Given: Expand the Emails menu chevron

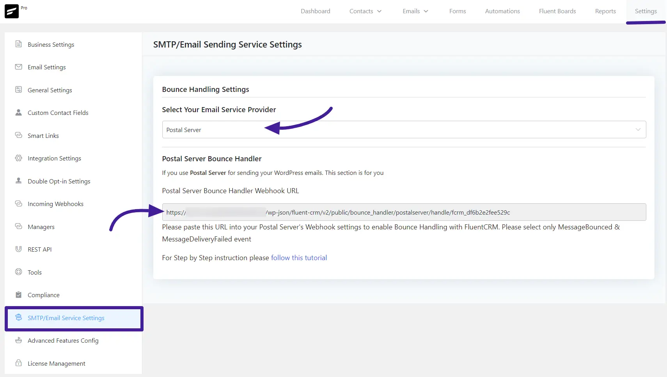Looking at the screenshot, I should pos(426,11).
